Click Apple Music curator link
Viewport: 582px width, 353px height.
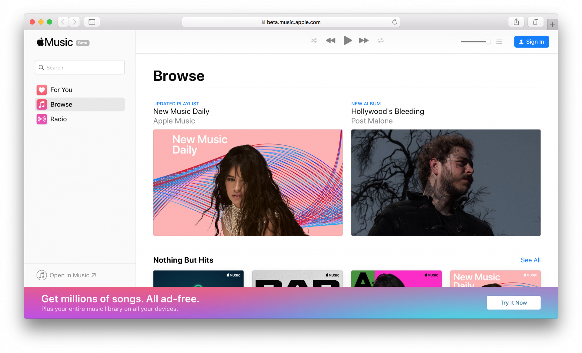pyautogui.click(x=174, y=121)
